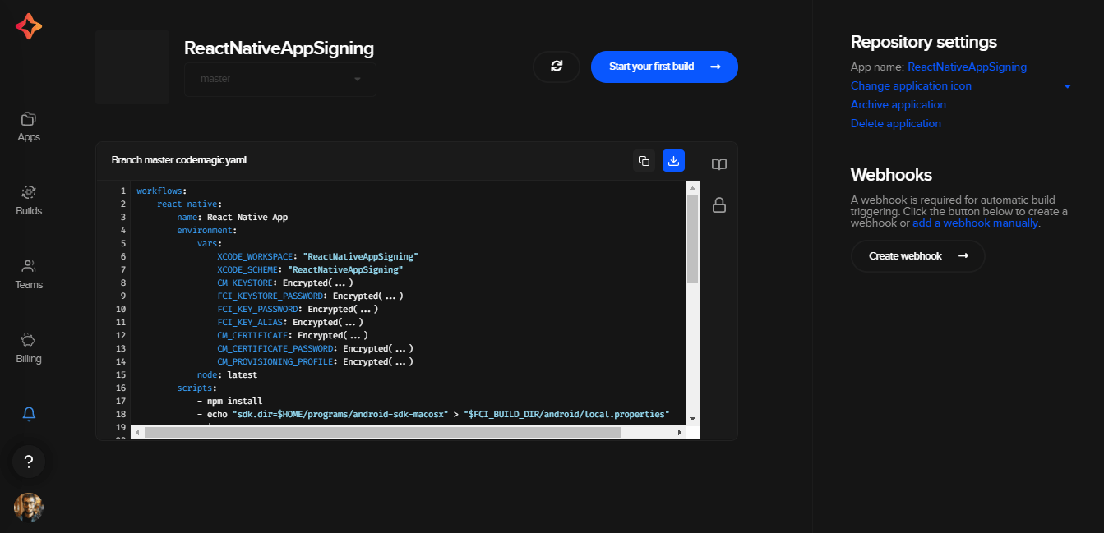1104x533 pixels.
Task: Open the help question mark button
Action: point(29,462)
